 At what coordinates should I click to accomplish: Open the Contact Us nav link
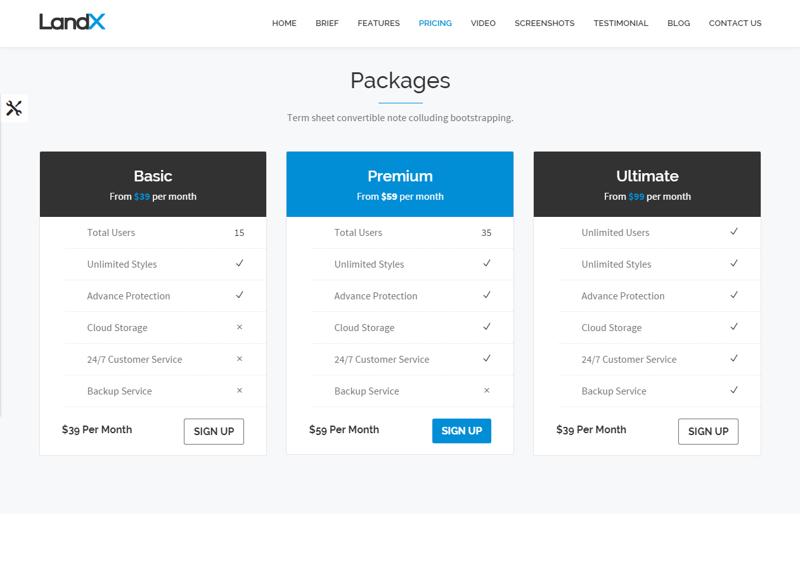coord(735,23)
